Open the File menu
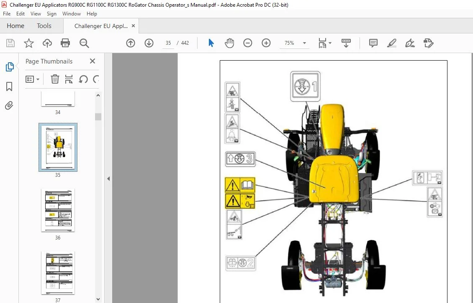The height and width of the screenshot is (303, 473). point(7,13)
